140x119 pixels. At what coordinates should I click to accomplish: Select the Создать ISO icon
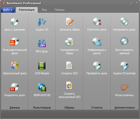pyautogui.click(x=69, y=65)
